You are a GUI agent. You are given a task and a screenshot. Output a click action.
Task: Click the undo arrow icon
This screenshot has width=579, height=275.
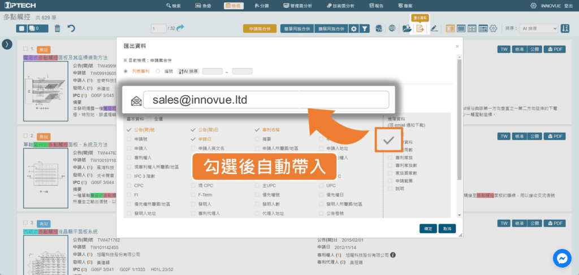(x=71, y=28)
